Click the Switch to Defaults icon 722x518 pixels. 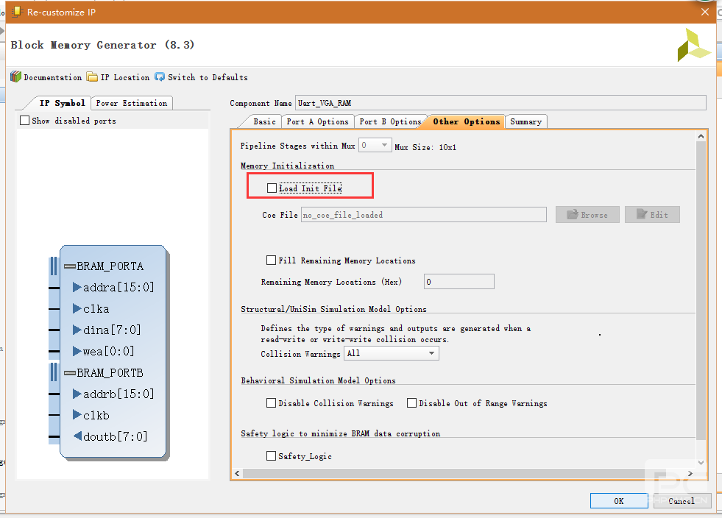click(160, 77)
